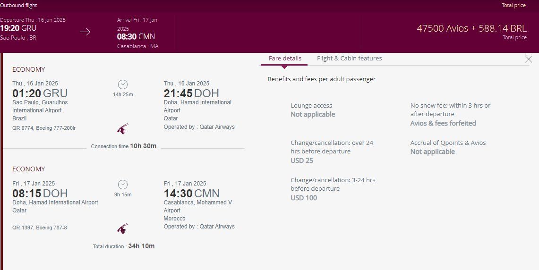This screenshot has height=270, width=539.
Task: Click the Outbound flight header
Action: tap(18, 5)
